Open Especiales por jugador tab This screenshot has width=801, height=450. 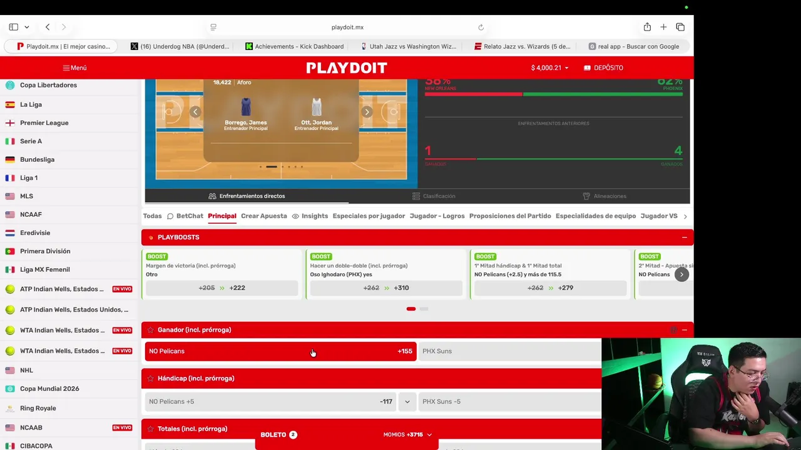[x=369, y=216]
